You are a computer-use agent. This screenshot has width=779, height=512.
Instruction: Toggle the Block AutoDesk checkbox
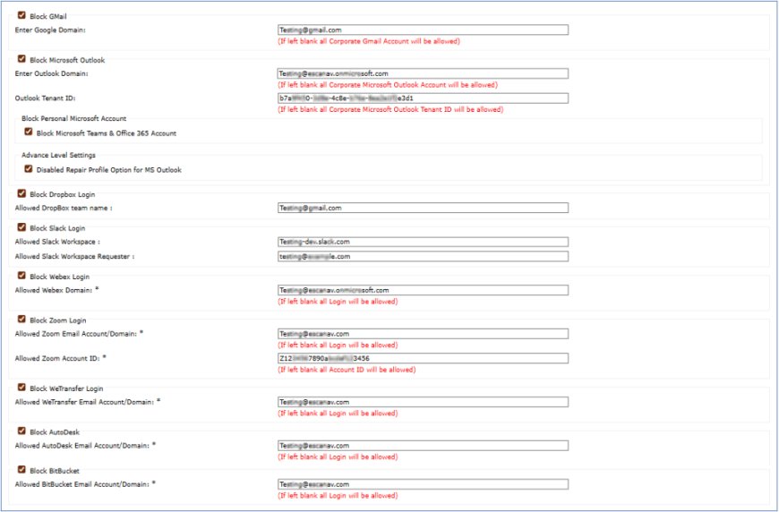pos(21,431)
